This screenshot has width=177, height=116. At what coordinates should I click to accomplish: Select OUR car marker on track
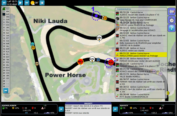coord(105,18)
